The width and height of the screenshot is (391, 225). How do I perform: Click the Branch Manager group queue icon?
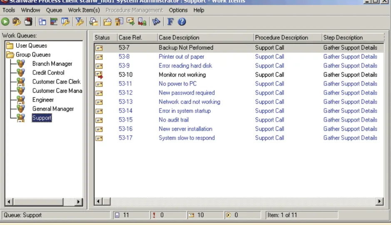pyautogui.click(x=21, y=64)
